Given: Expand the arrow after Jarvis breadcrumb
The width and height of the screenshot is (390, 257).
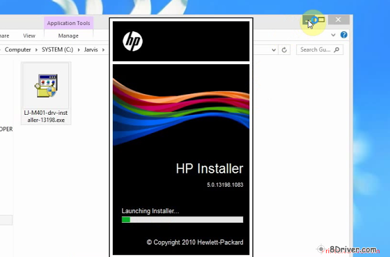Looking at the screenshot, I should tap(103, 50).
